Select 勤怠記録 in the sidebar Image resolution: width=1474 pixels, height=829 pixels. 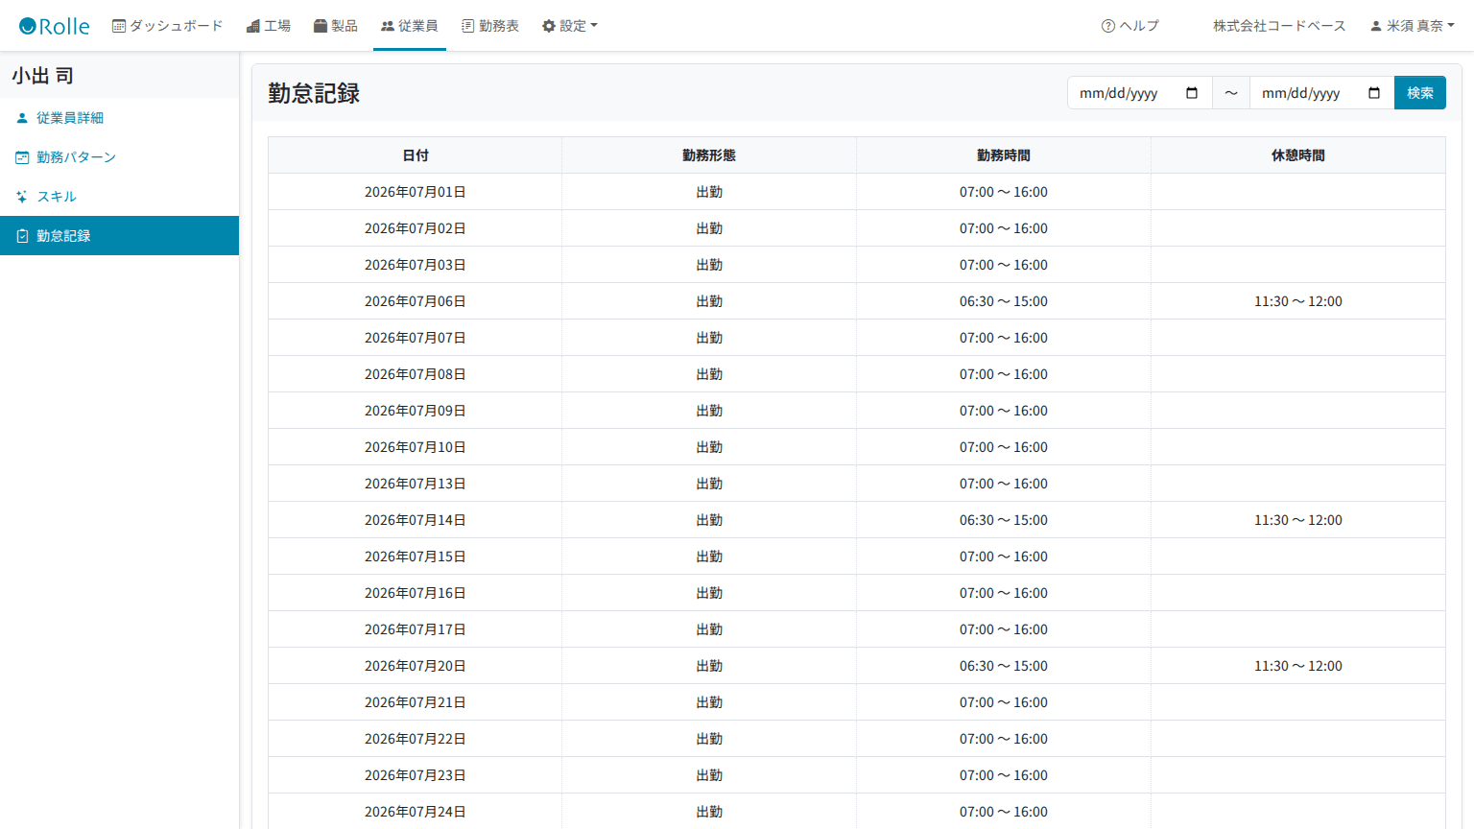119,236
